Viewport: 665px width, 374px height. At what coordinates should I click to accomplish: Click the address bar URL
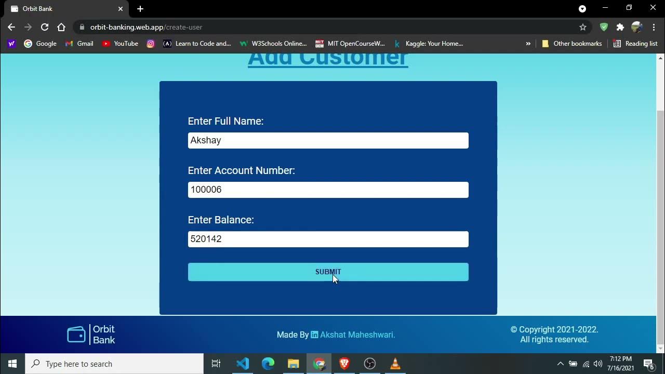146,27
